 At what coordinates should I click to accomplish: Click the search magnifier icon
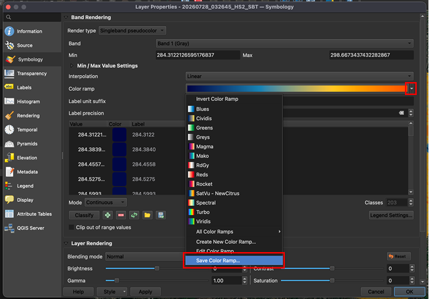click(8, 17)
